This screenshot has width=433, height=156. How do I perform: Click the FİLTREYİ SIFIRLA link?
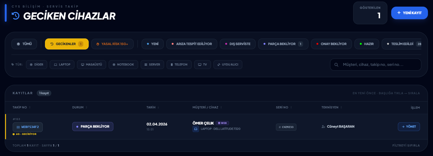[x=406, y=146]
